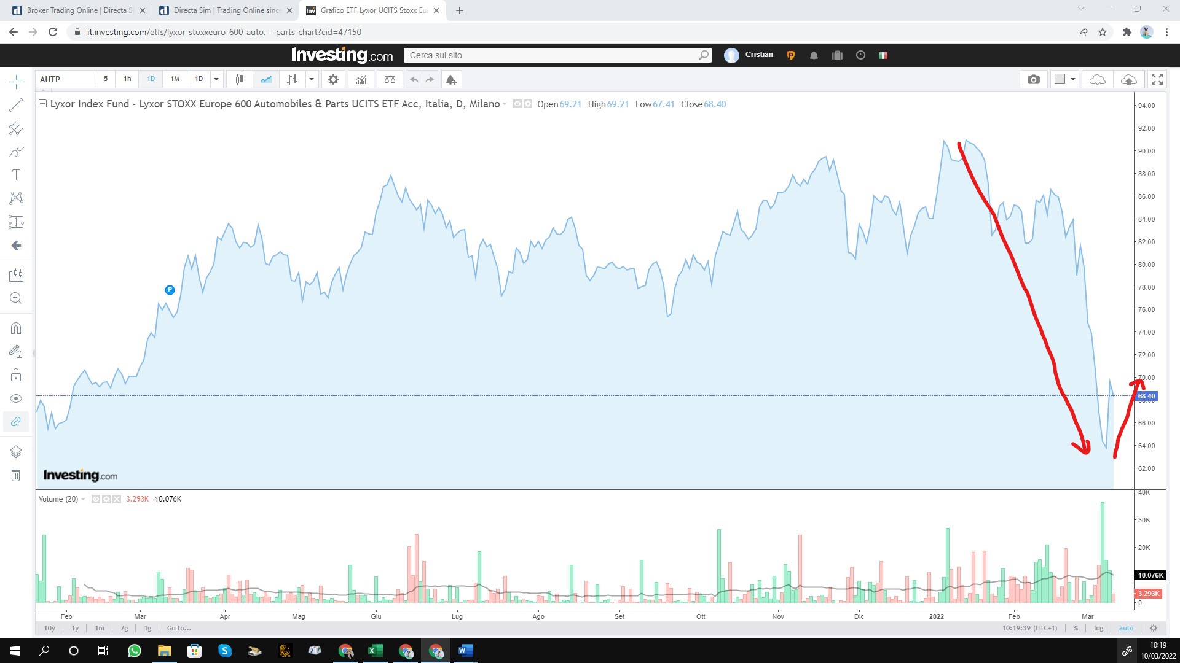
Task: Open the series title dropdown arrow
Action: [x=505, y=104]
